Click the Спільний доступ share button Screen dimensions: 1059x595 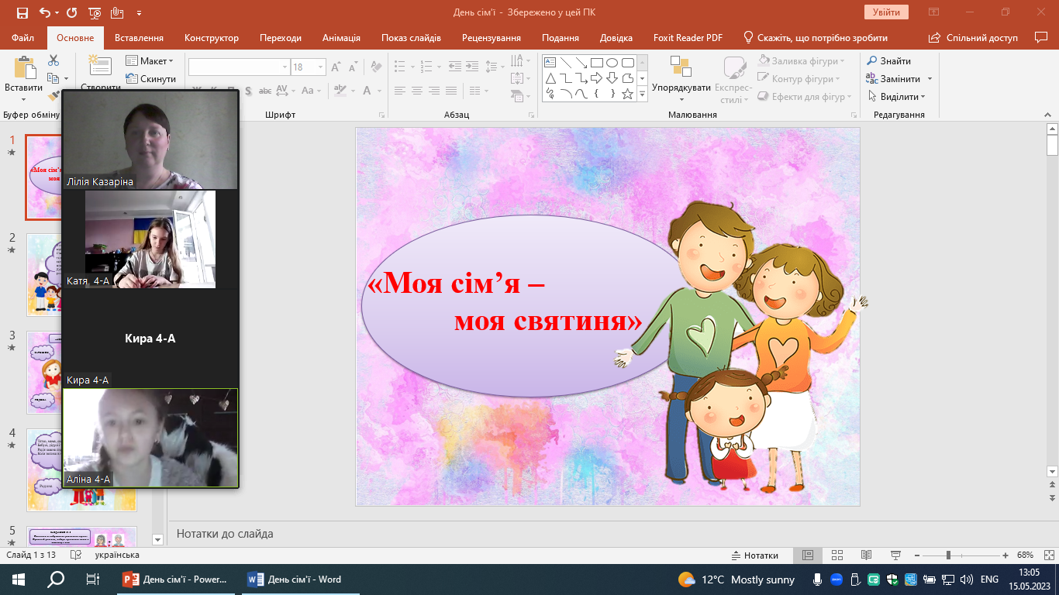pyautogui.click(x=974, y=38)
